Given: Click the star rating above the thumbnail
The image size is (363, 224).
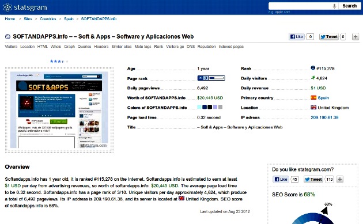Looking at the screenshot, I should (x=59, y=61).
